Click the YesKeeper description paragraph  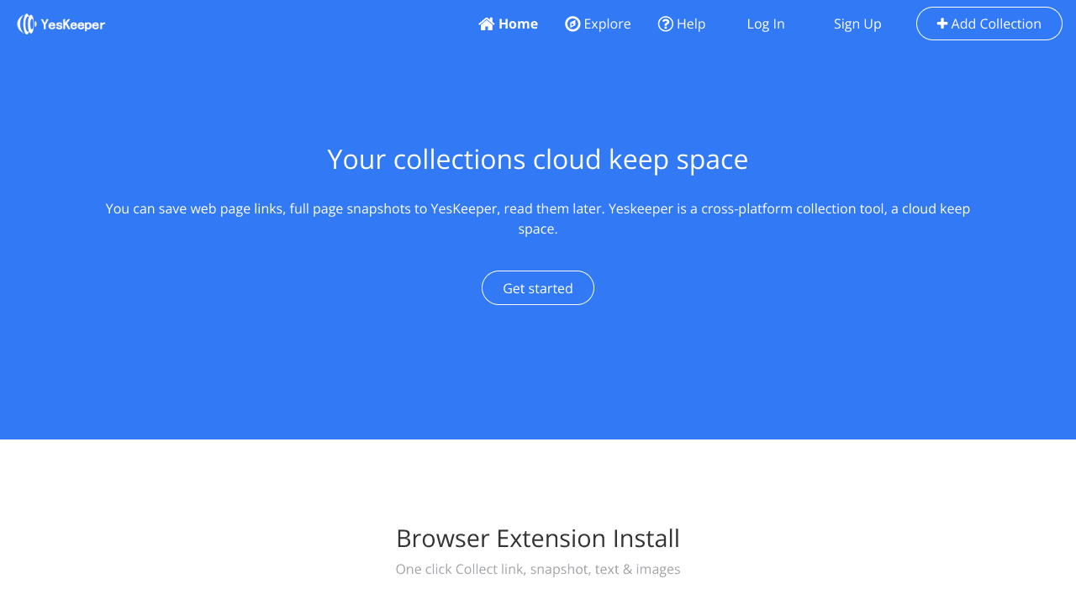click(537, 218)
